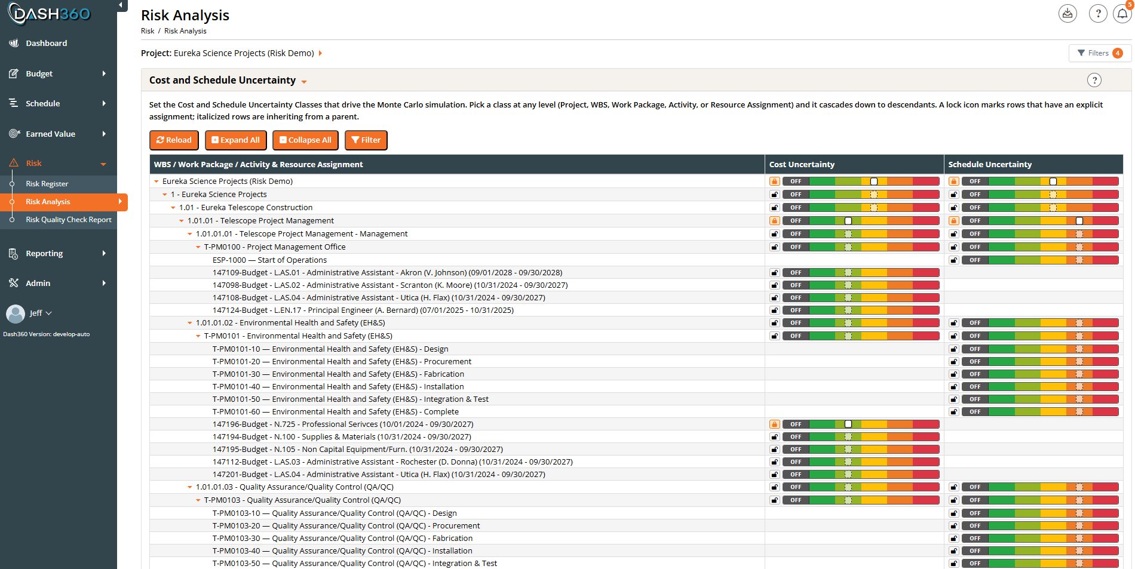
Task: Click cost unlock icon for T-PM0103 Quality Assurance row
Action: tap(775, 500)
